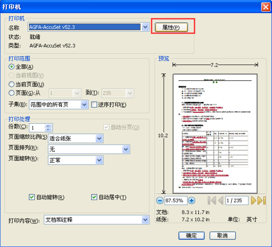Screen dimensions: 272x247
Task: Select the 当前页面(U) radio option
Action: (11, 84)
